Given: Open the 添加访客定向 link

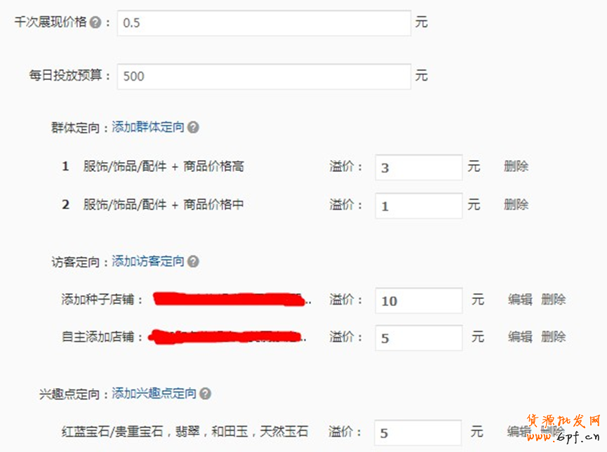Looking at the screenshot, I should tap(148, 261).
